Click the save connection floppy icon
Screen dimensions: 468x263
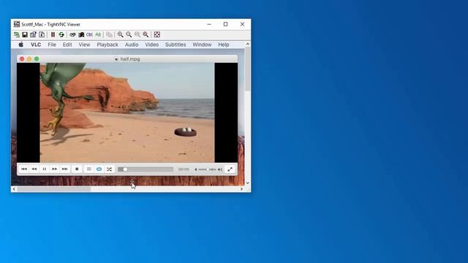(x=25, y=34)
